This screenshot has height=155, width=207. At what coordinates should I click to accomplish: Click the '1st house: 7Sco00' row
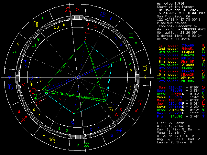point(176,46)
